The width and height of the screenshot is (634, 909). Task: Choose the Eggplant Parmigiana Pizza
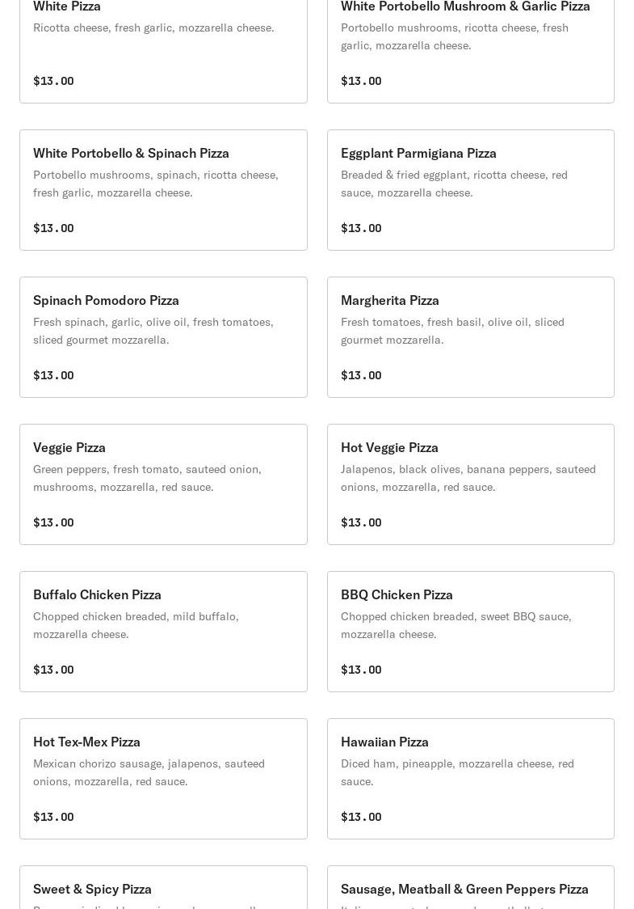[x=471, y=190]
